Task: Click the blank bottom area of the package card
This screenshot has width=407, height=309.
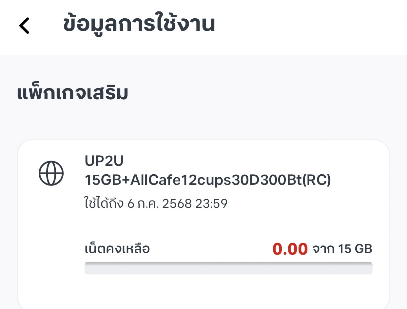Action: point(203,292)
